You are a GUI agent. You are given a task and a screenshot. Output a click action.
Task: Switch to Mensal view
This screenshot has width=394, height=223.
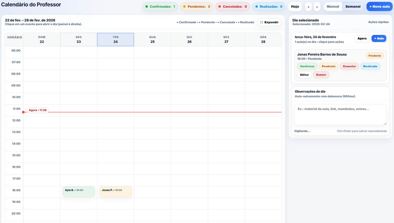(333, 7)
